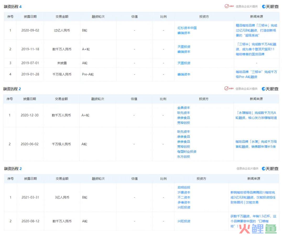
Task: Open news link 获数千万融资，年销1.5亿杯
Action: [253, 221]
